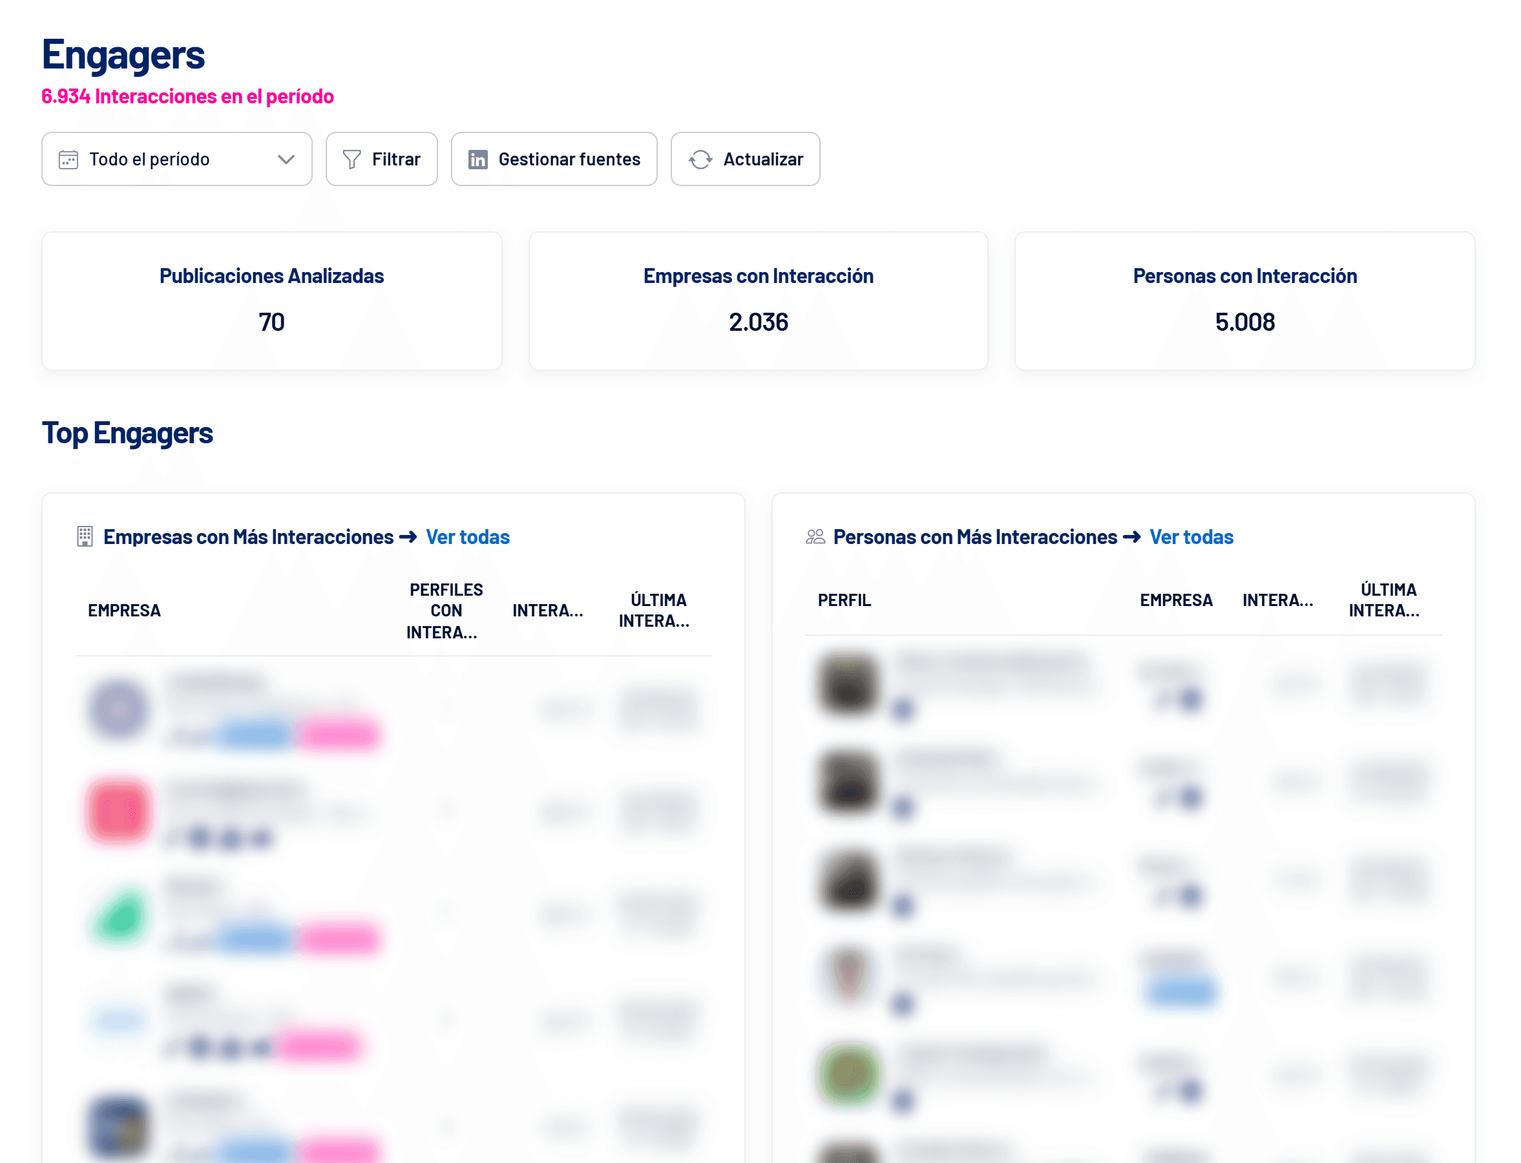Click the Actualizar button

coord(745,159)
